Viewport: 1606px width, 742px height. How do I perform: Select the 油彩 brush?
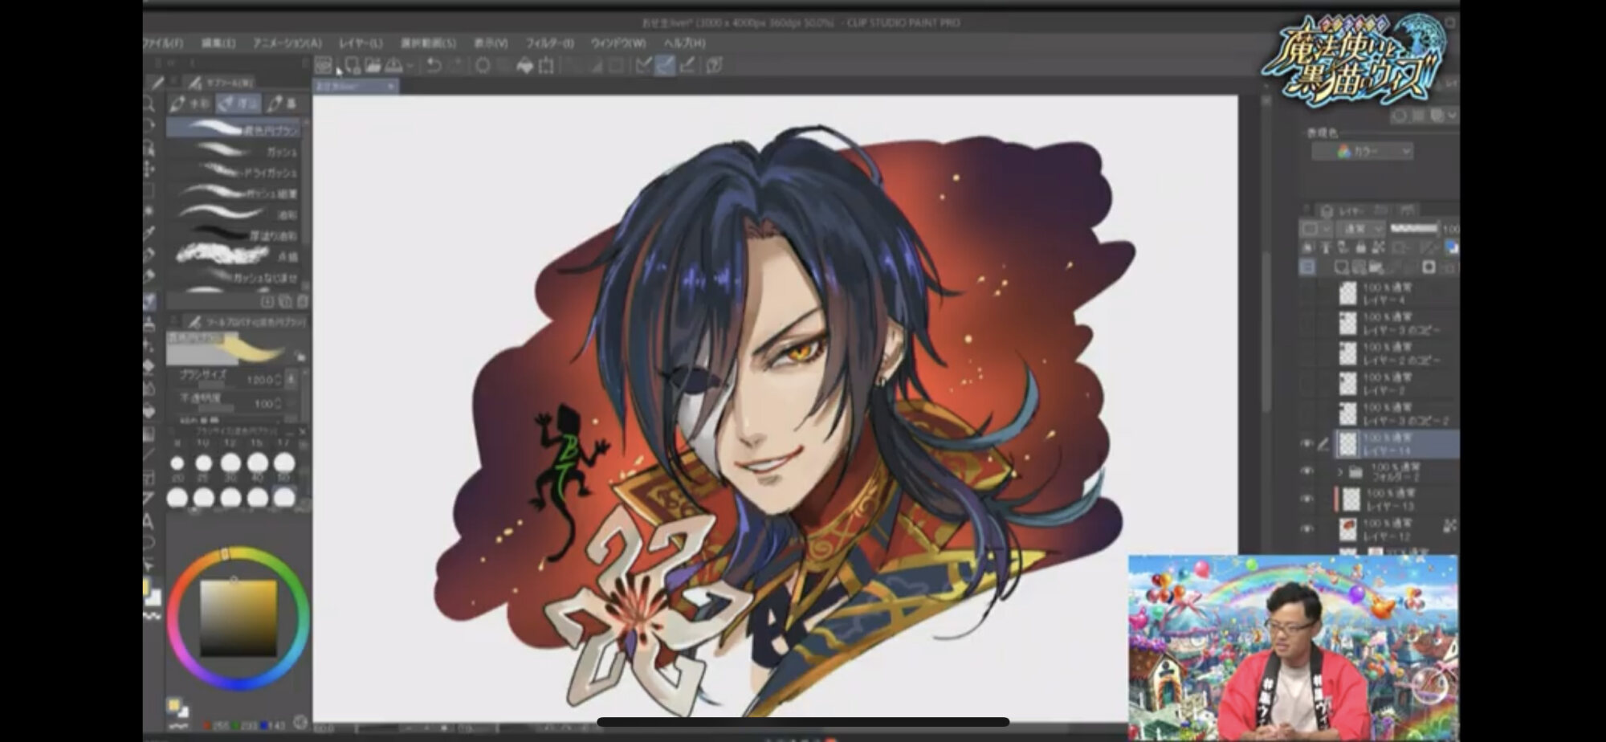(234, 214)
